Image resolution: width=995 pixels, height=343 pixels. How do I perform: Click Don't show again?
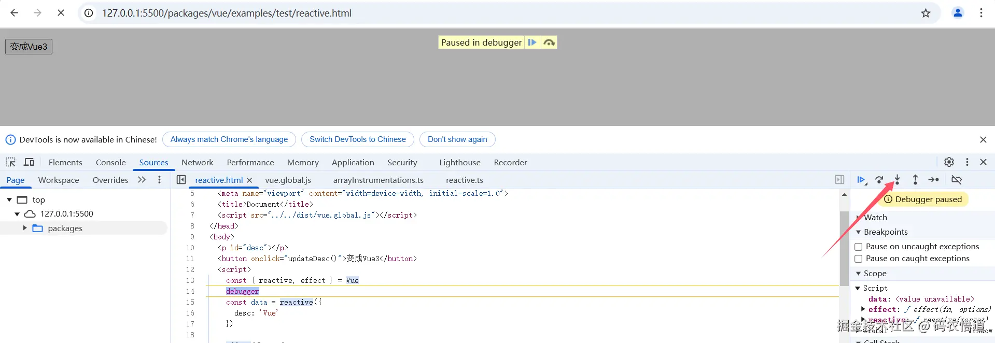click(457, 139)
